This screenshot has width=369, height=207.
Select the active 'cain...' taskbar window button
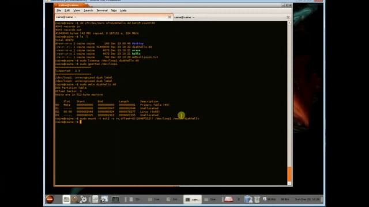[x=193, y=200]
